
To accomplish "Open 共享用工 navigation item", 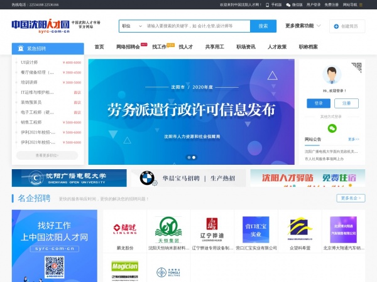I will pyautogui.click(x=214, y=47).
